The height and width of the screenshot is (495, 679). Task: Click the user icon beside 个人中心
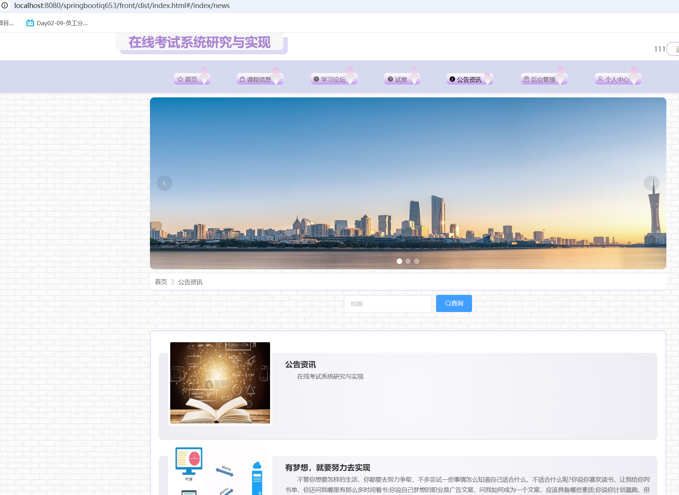click(x=601, y=79)
